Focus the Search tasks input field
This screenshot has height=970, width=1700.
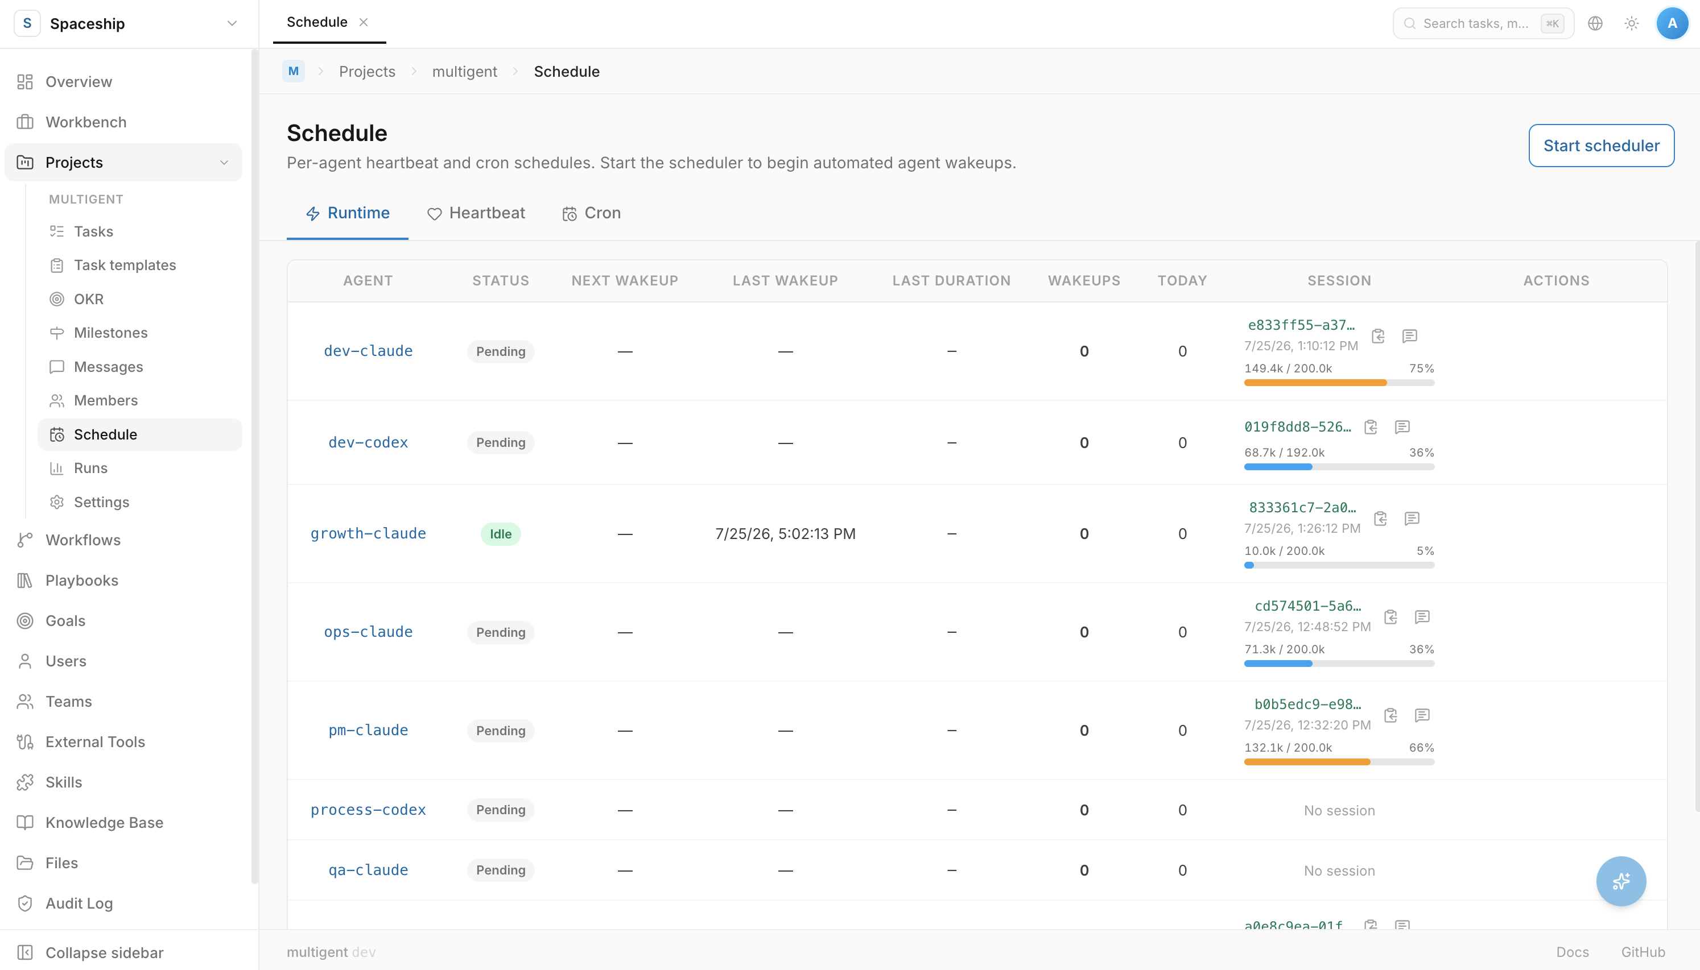point(1483,23)
